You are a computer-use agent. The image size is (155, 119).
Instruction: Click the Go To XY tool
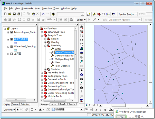pyautogui.click(x=81, y=83)
